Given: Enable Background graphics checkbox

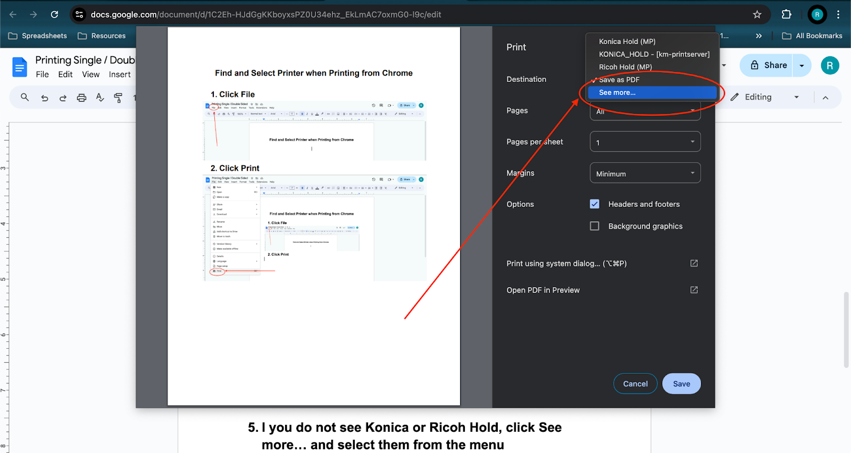Looking at the screenshot, I should click(595, 226).
